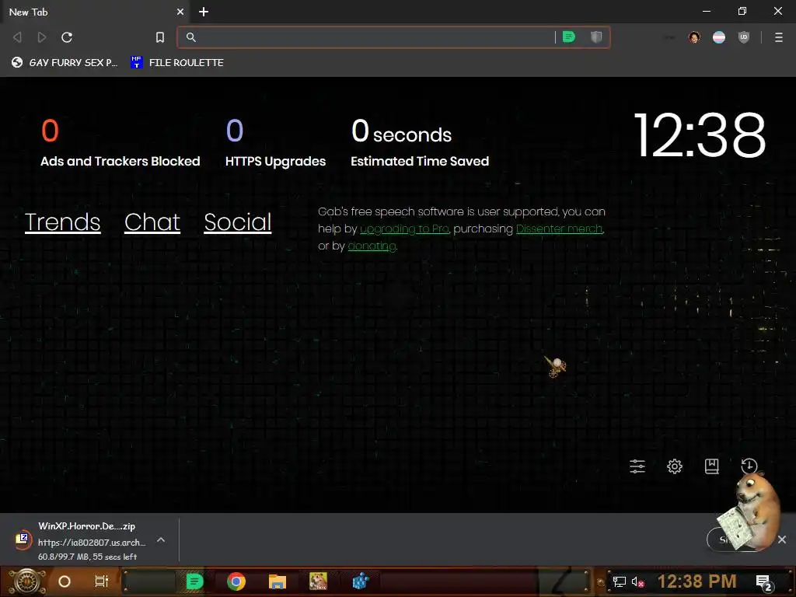The image size is (796, 597).
Task: Open Task View on taskbar
Action: [102, 581]
